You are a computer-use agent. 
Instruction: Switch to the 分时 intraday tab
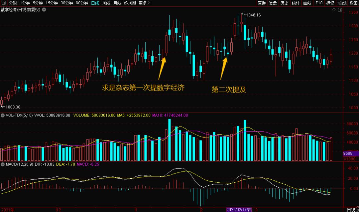pos(13,3)
